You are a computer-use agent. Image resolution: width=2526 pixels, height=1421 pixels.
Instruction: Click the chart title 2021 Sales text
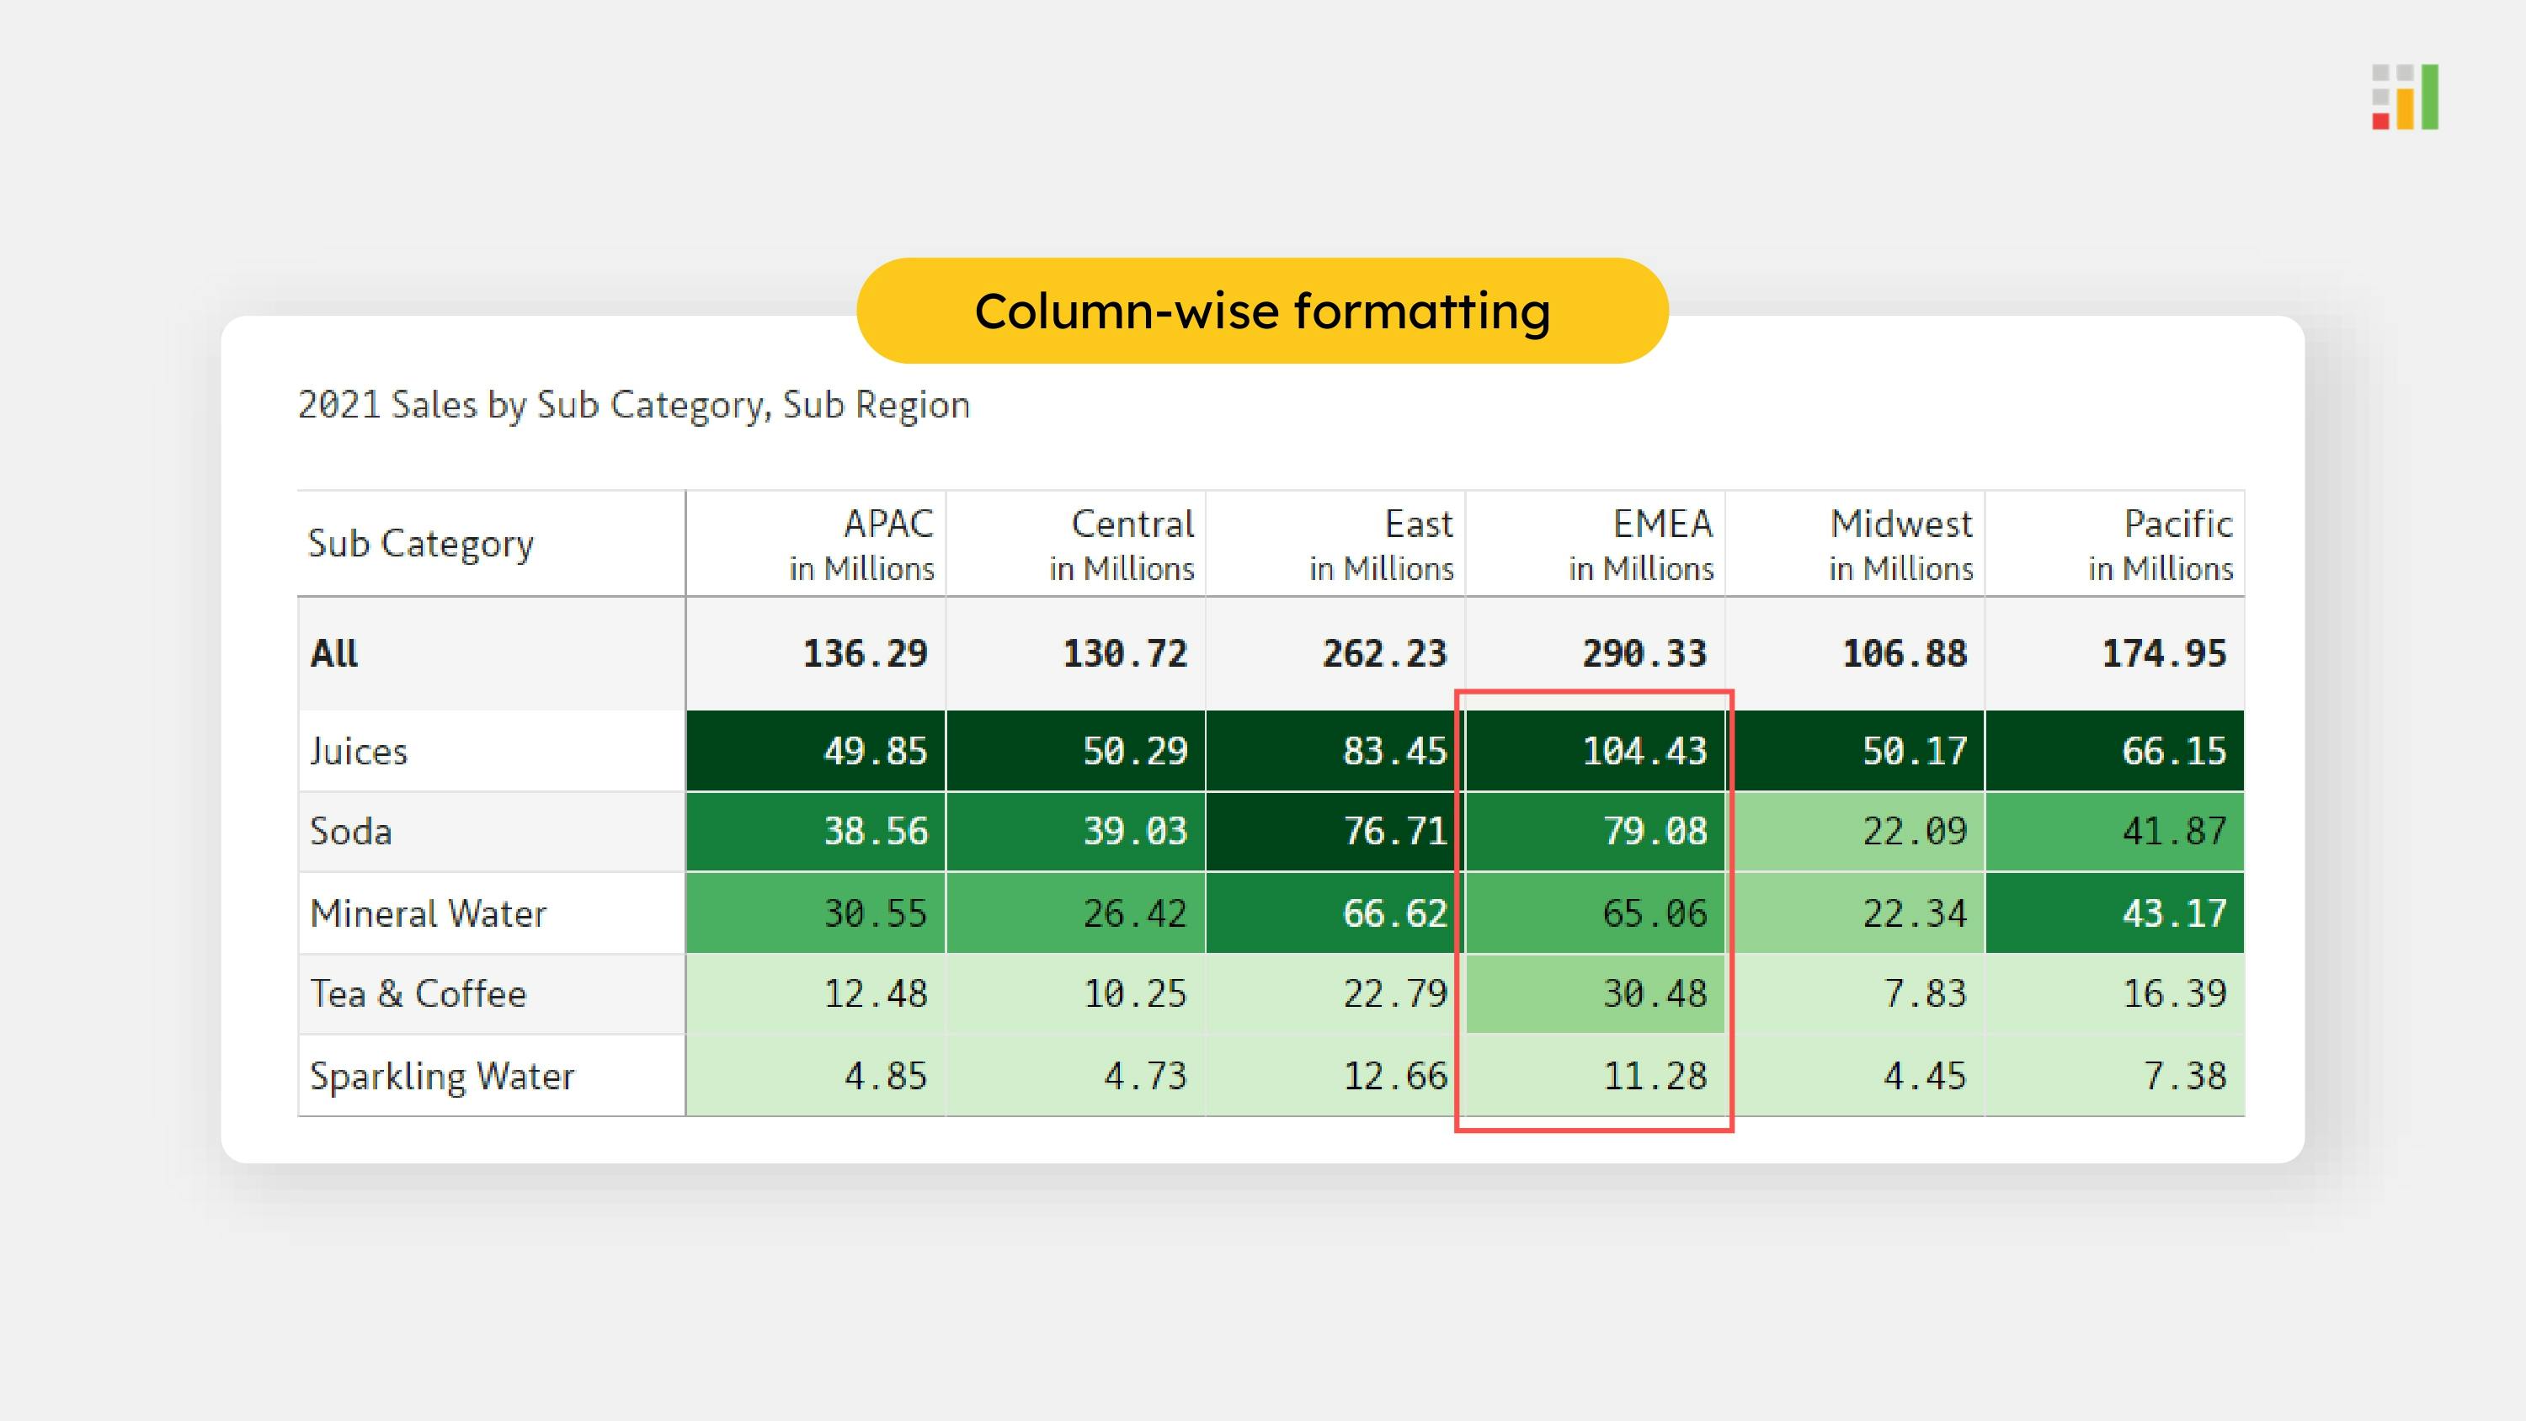[x=633, y=405]
